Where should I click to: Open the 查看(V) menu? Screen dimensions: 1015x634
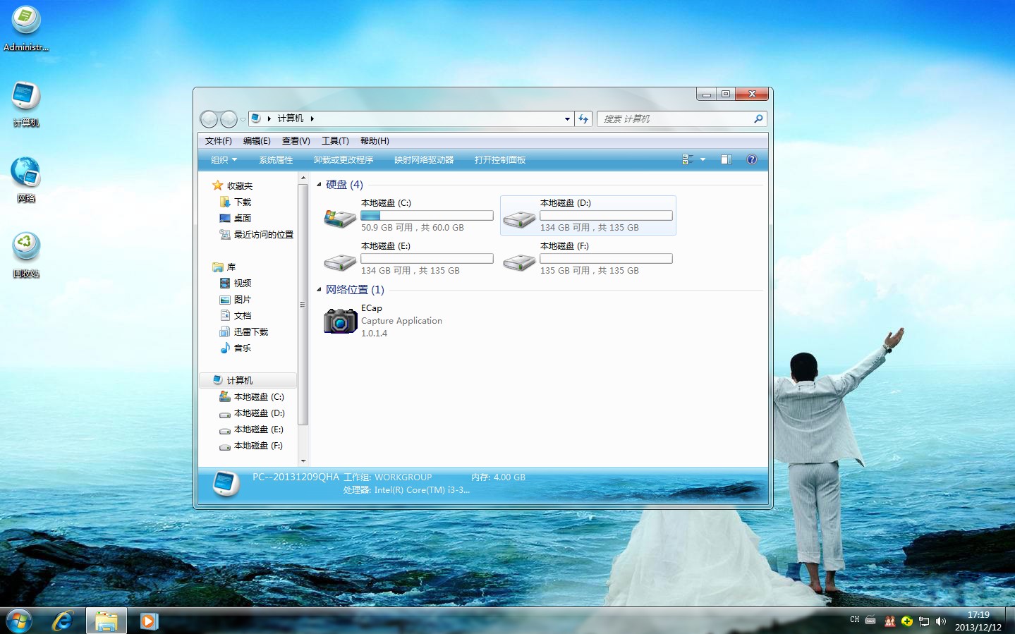[296, 141]
